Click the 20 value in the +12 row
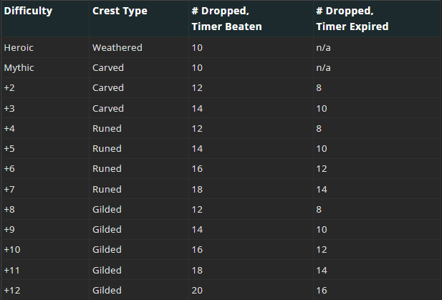The height and width of the screenshot is (300, 442). (x=197, y=291)
